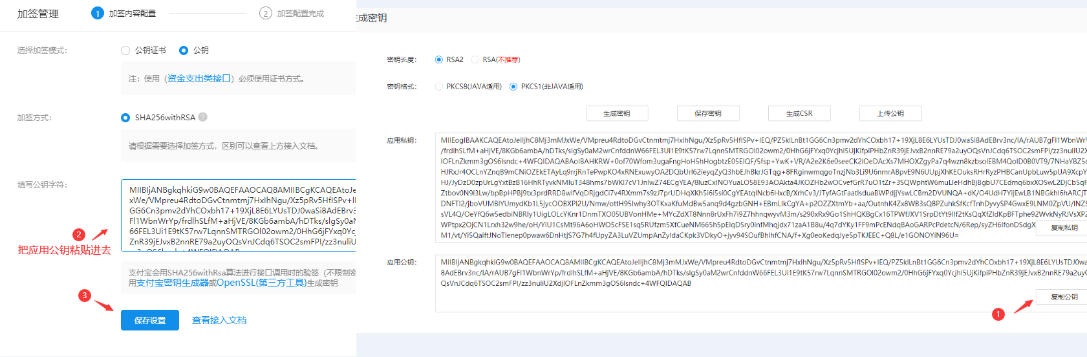Select PKCS1 (非JAVA适用) key format

pyautogui.click(x=514, y=87)
